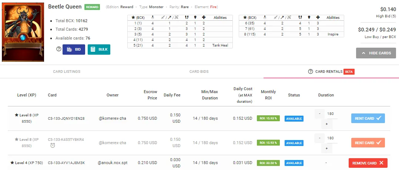
Task: Click card ID C3-133-JQNYO1EN28
Action: (x=66, y=118)
